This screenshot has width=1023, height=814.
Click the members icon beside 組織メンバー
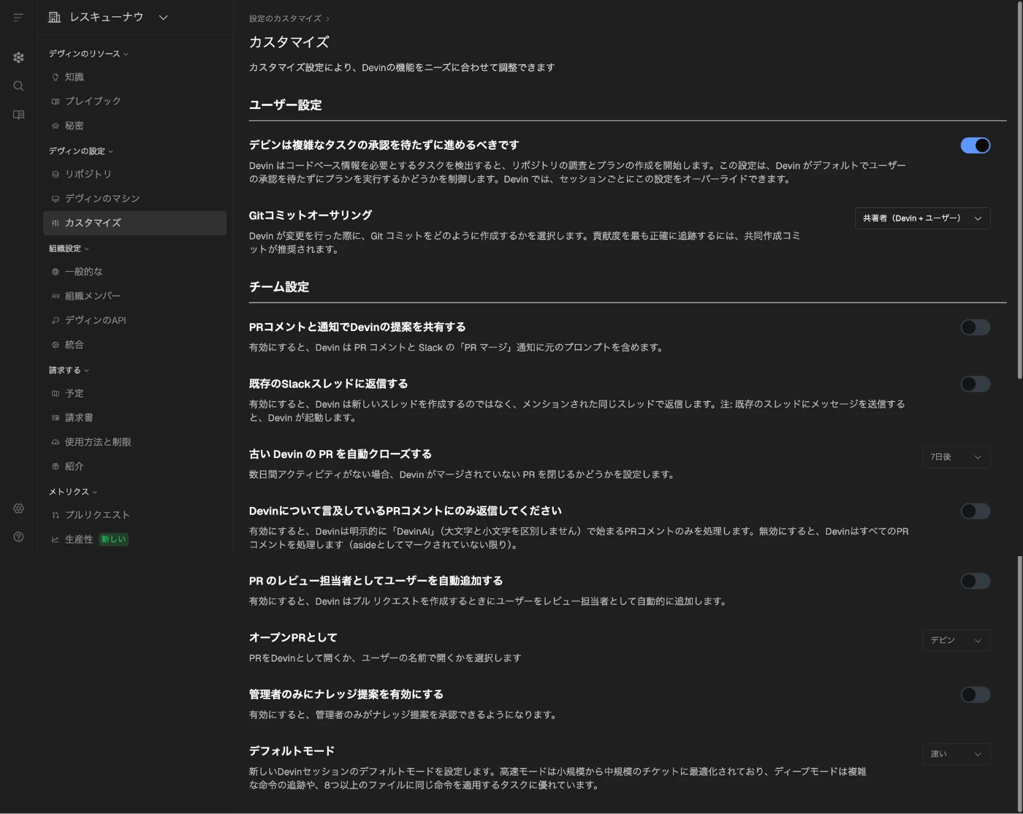click(56, 296)
